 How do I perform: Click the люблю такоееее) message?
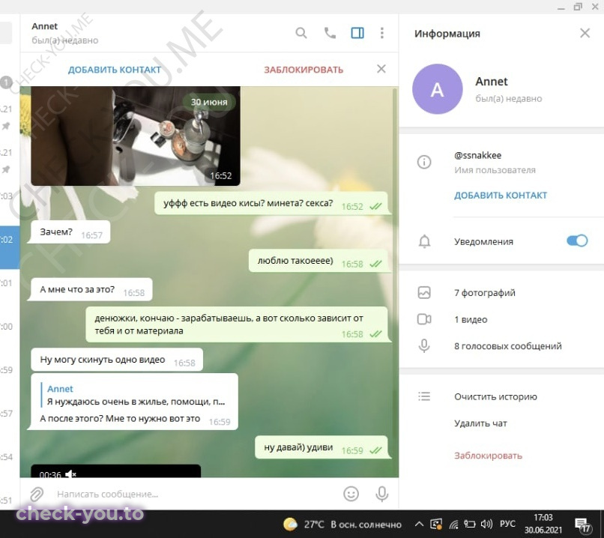(x=318, y=261)
